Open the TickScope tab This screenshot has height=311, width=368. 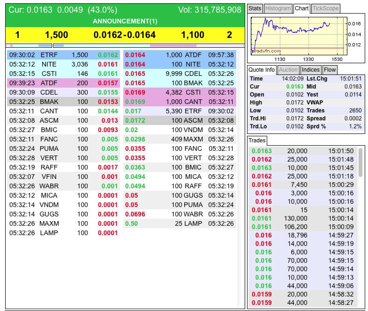pyautogui.click(x=325, y=8)
